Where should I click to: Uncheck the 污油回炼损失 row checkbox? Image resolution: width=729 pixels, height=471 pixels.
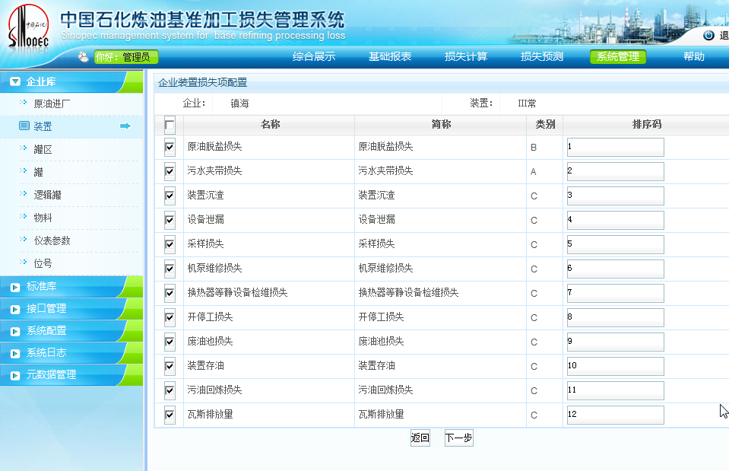pyautogui.click(x=170, y=390)
